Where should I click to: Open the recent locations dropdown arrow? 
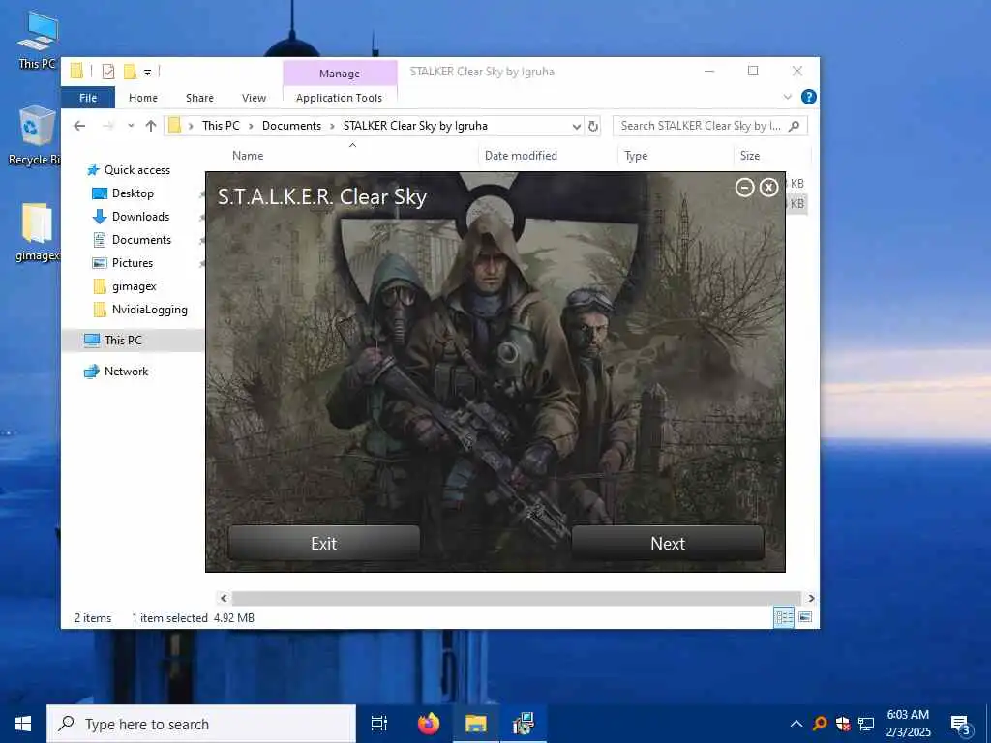click(x=131, y=126)
